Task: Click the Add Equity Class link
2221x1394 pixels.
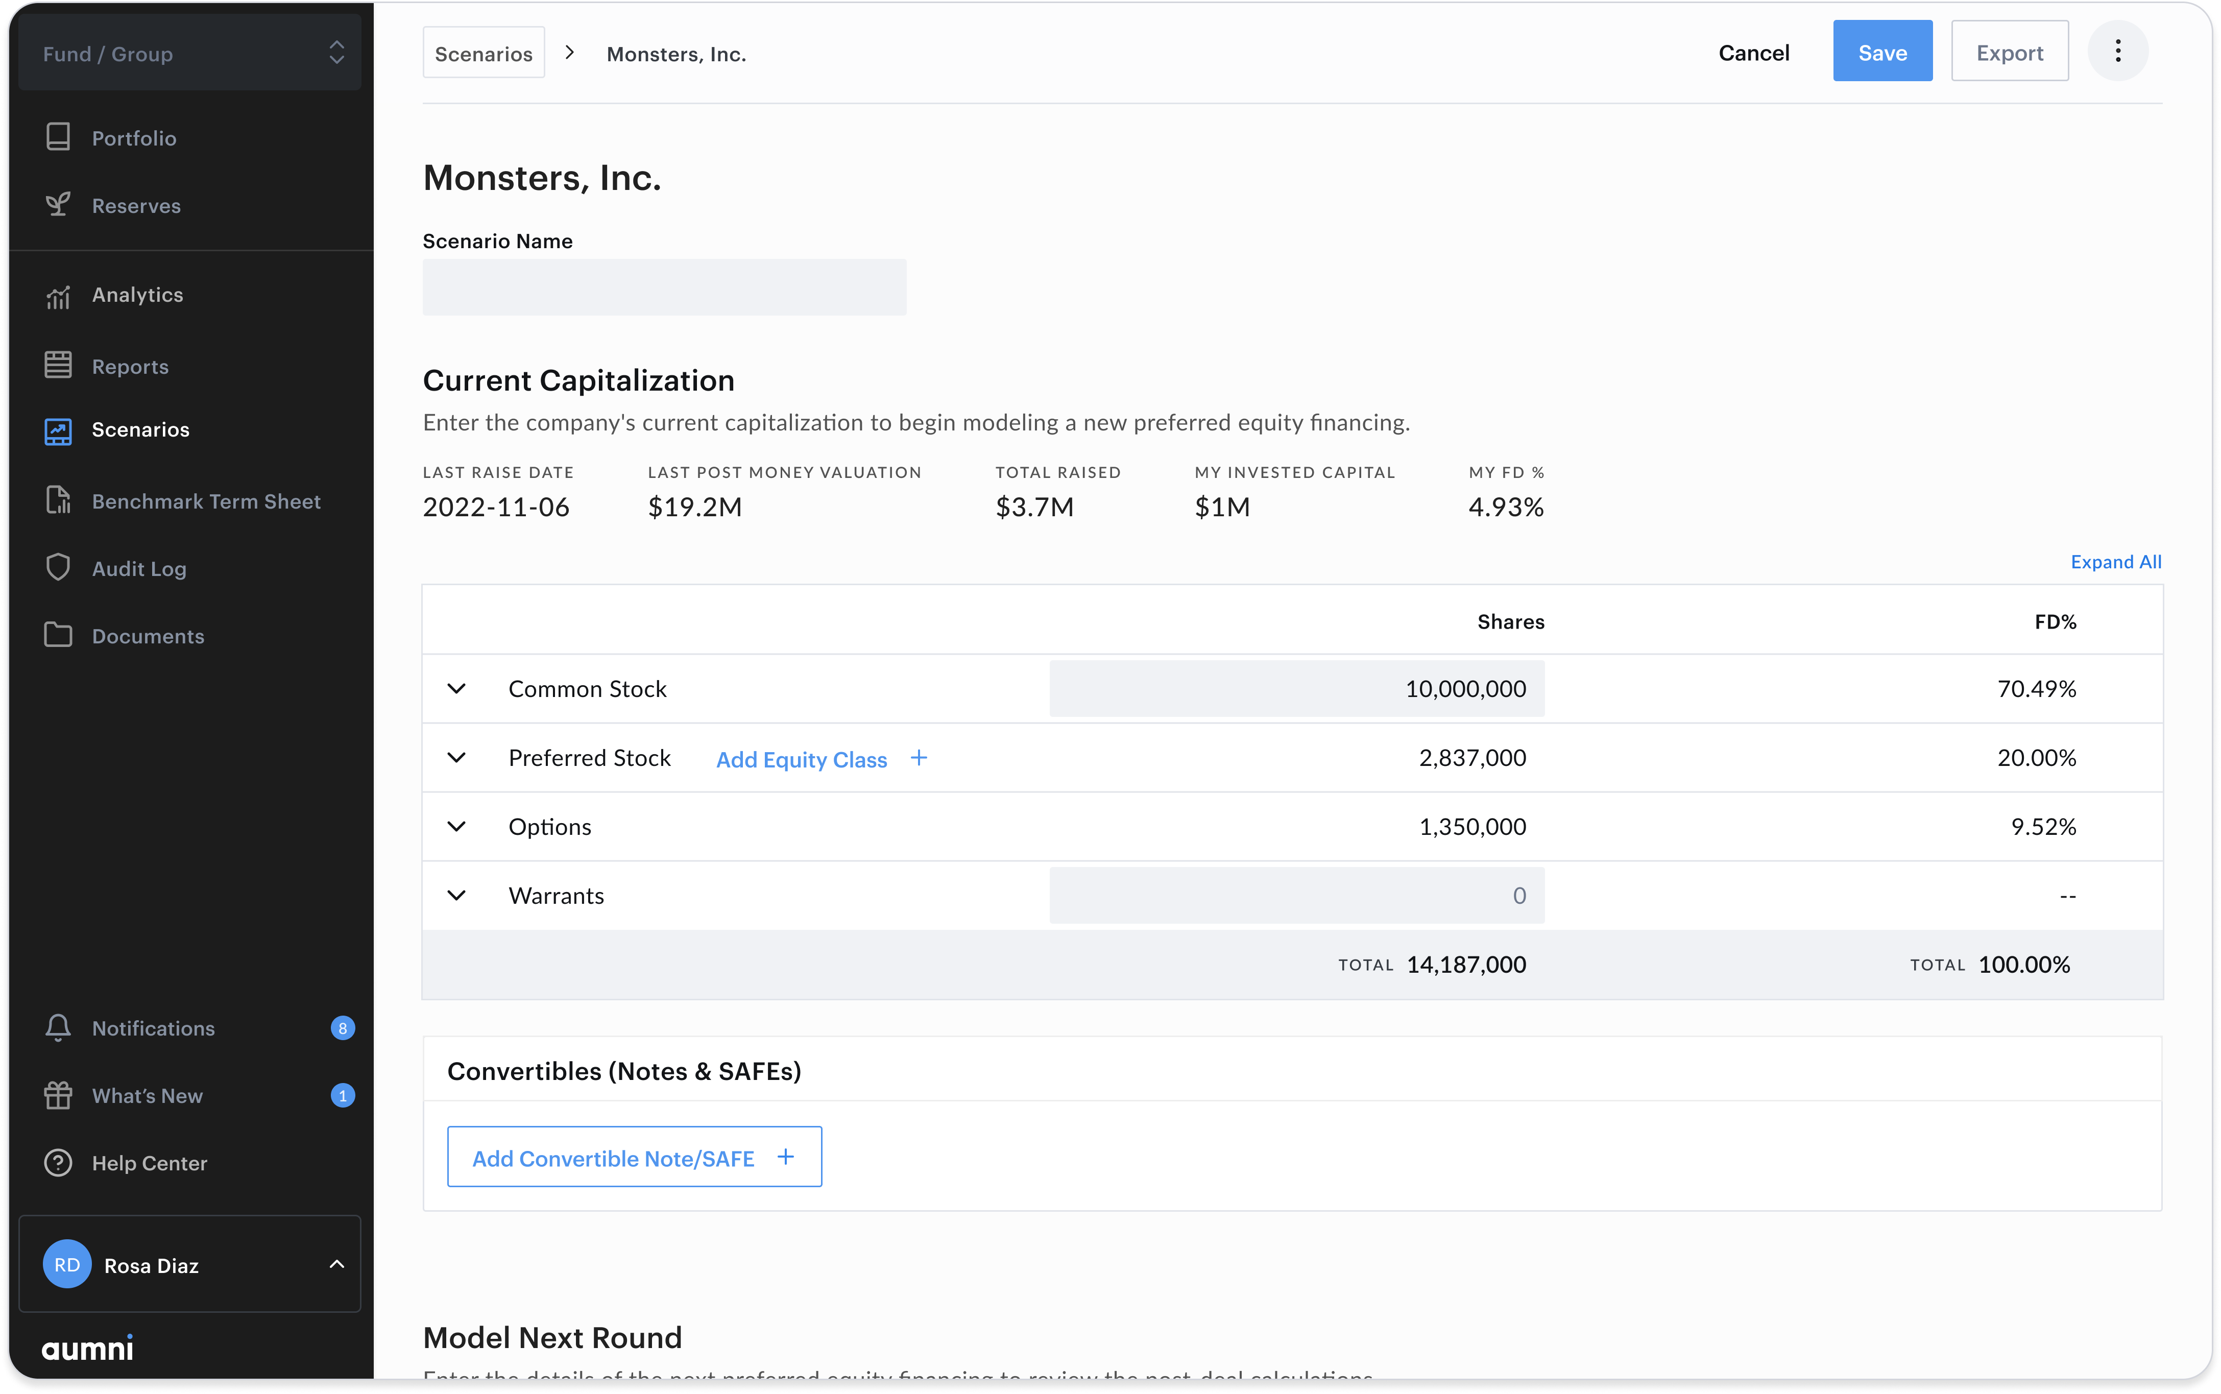Action: (x=802, y=760)
